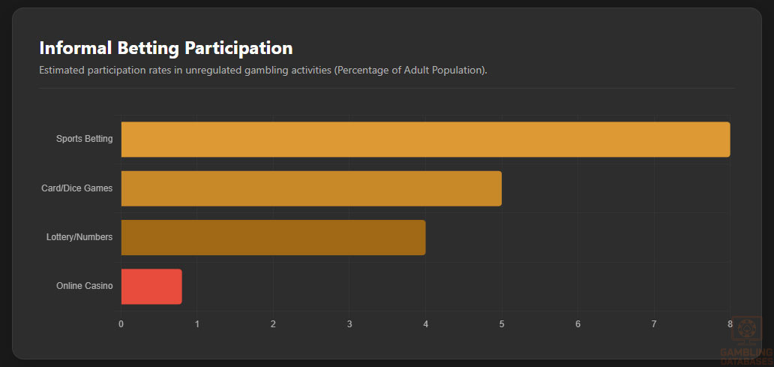Click the Card/Dice Games axis label

pos(76,188)
